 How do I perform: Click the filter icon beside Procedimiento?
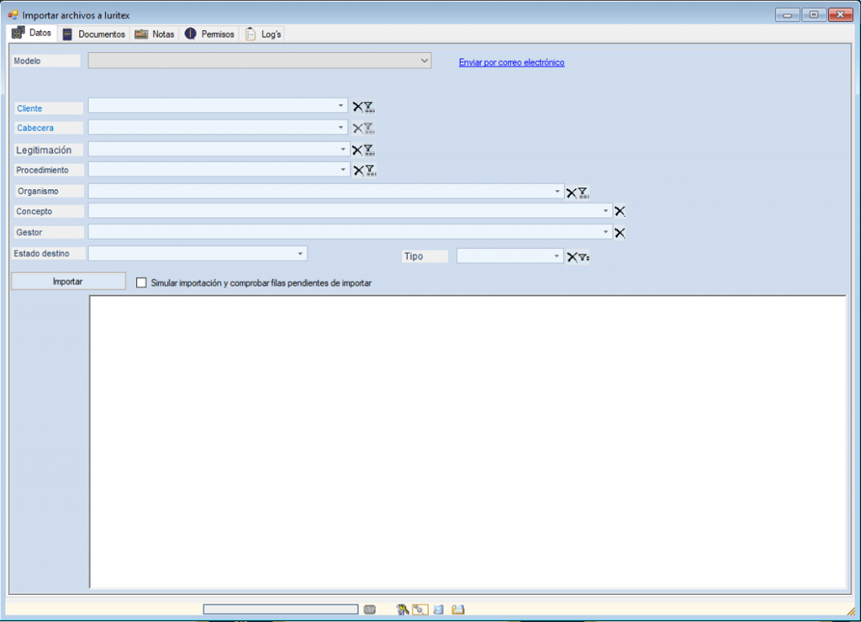pyautogui.click(x=371, y=171)
